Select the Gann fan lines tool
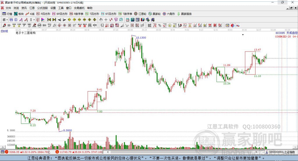The width and height of the screenshot is (298, 161). click(x=107, y=26)
